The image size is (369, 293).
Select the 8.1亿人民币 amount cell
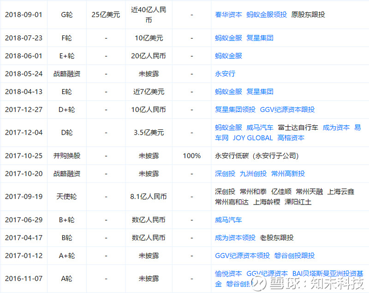[x=149, y=197]
